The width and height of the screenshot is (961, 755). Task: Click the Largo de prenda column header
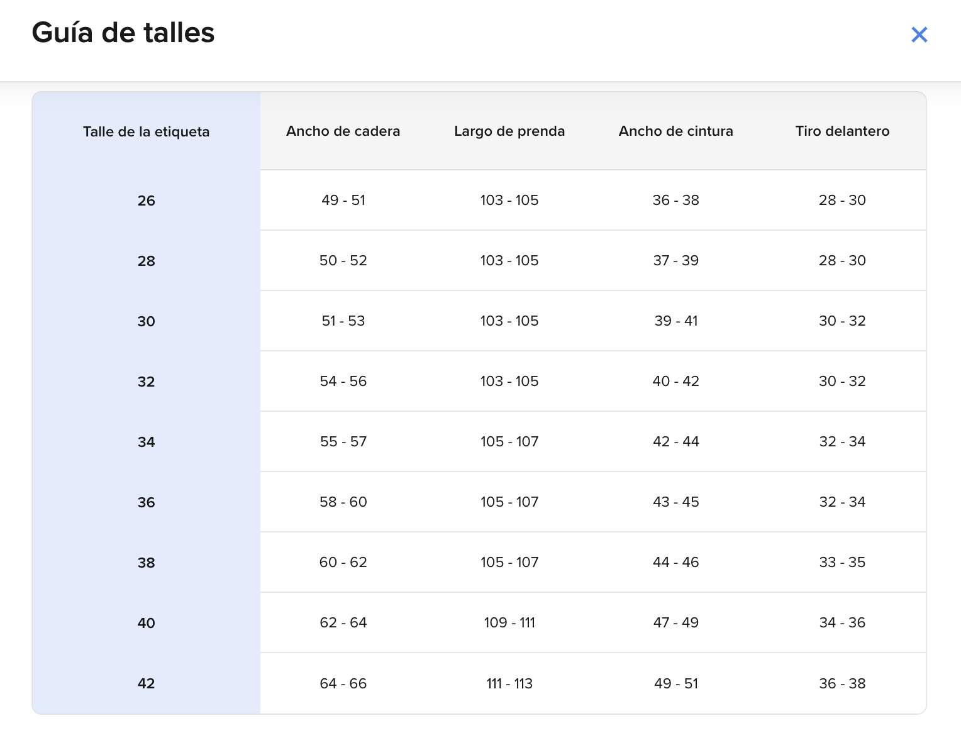[x=509, y=131]
